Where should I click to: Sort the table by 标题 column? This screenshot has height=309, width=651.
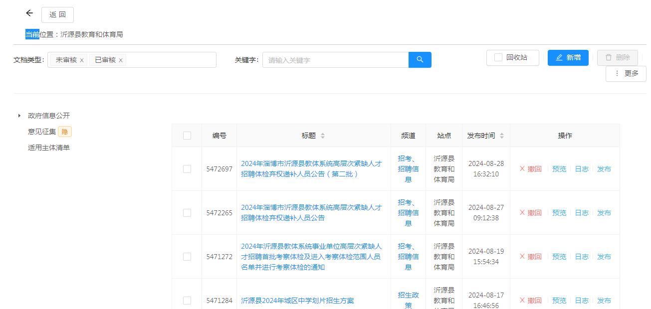point(322,136)
